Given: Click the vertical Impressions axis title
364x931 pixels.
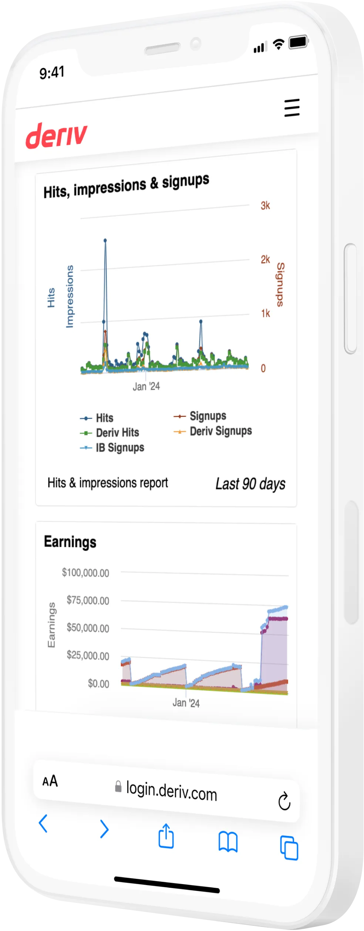Looking at the screenshot, I should [x=70, y=296].
